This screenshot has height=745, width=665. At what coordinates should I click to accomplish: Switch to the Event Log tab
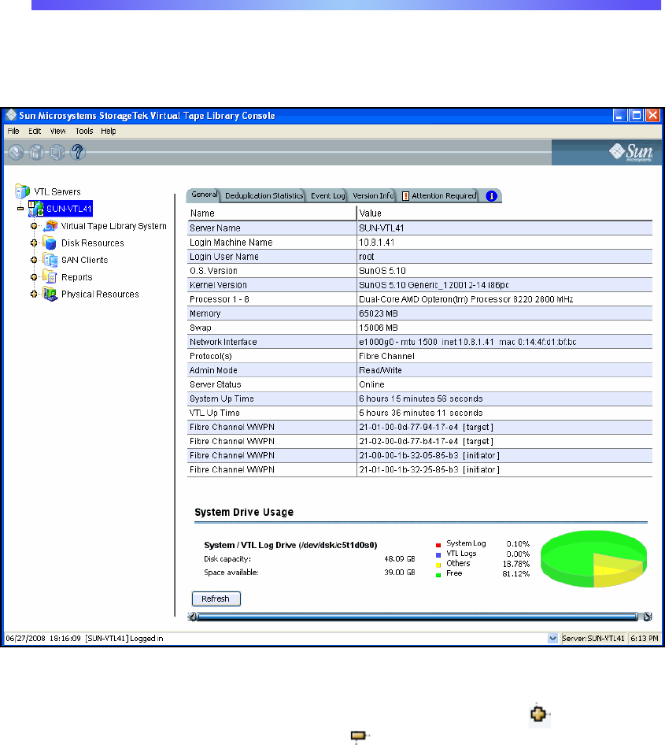328,196
